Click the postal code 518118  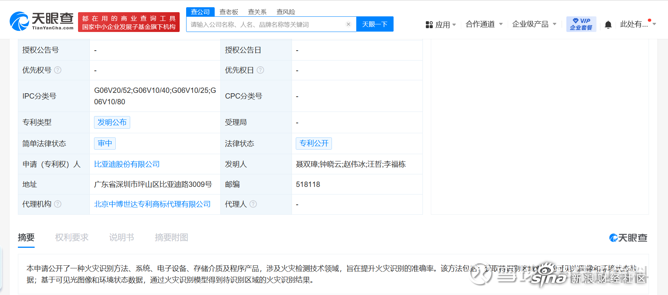coord(308,184)
